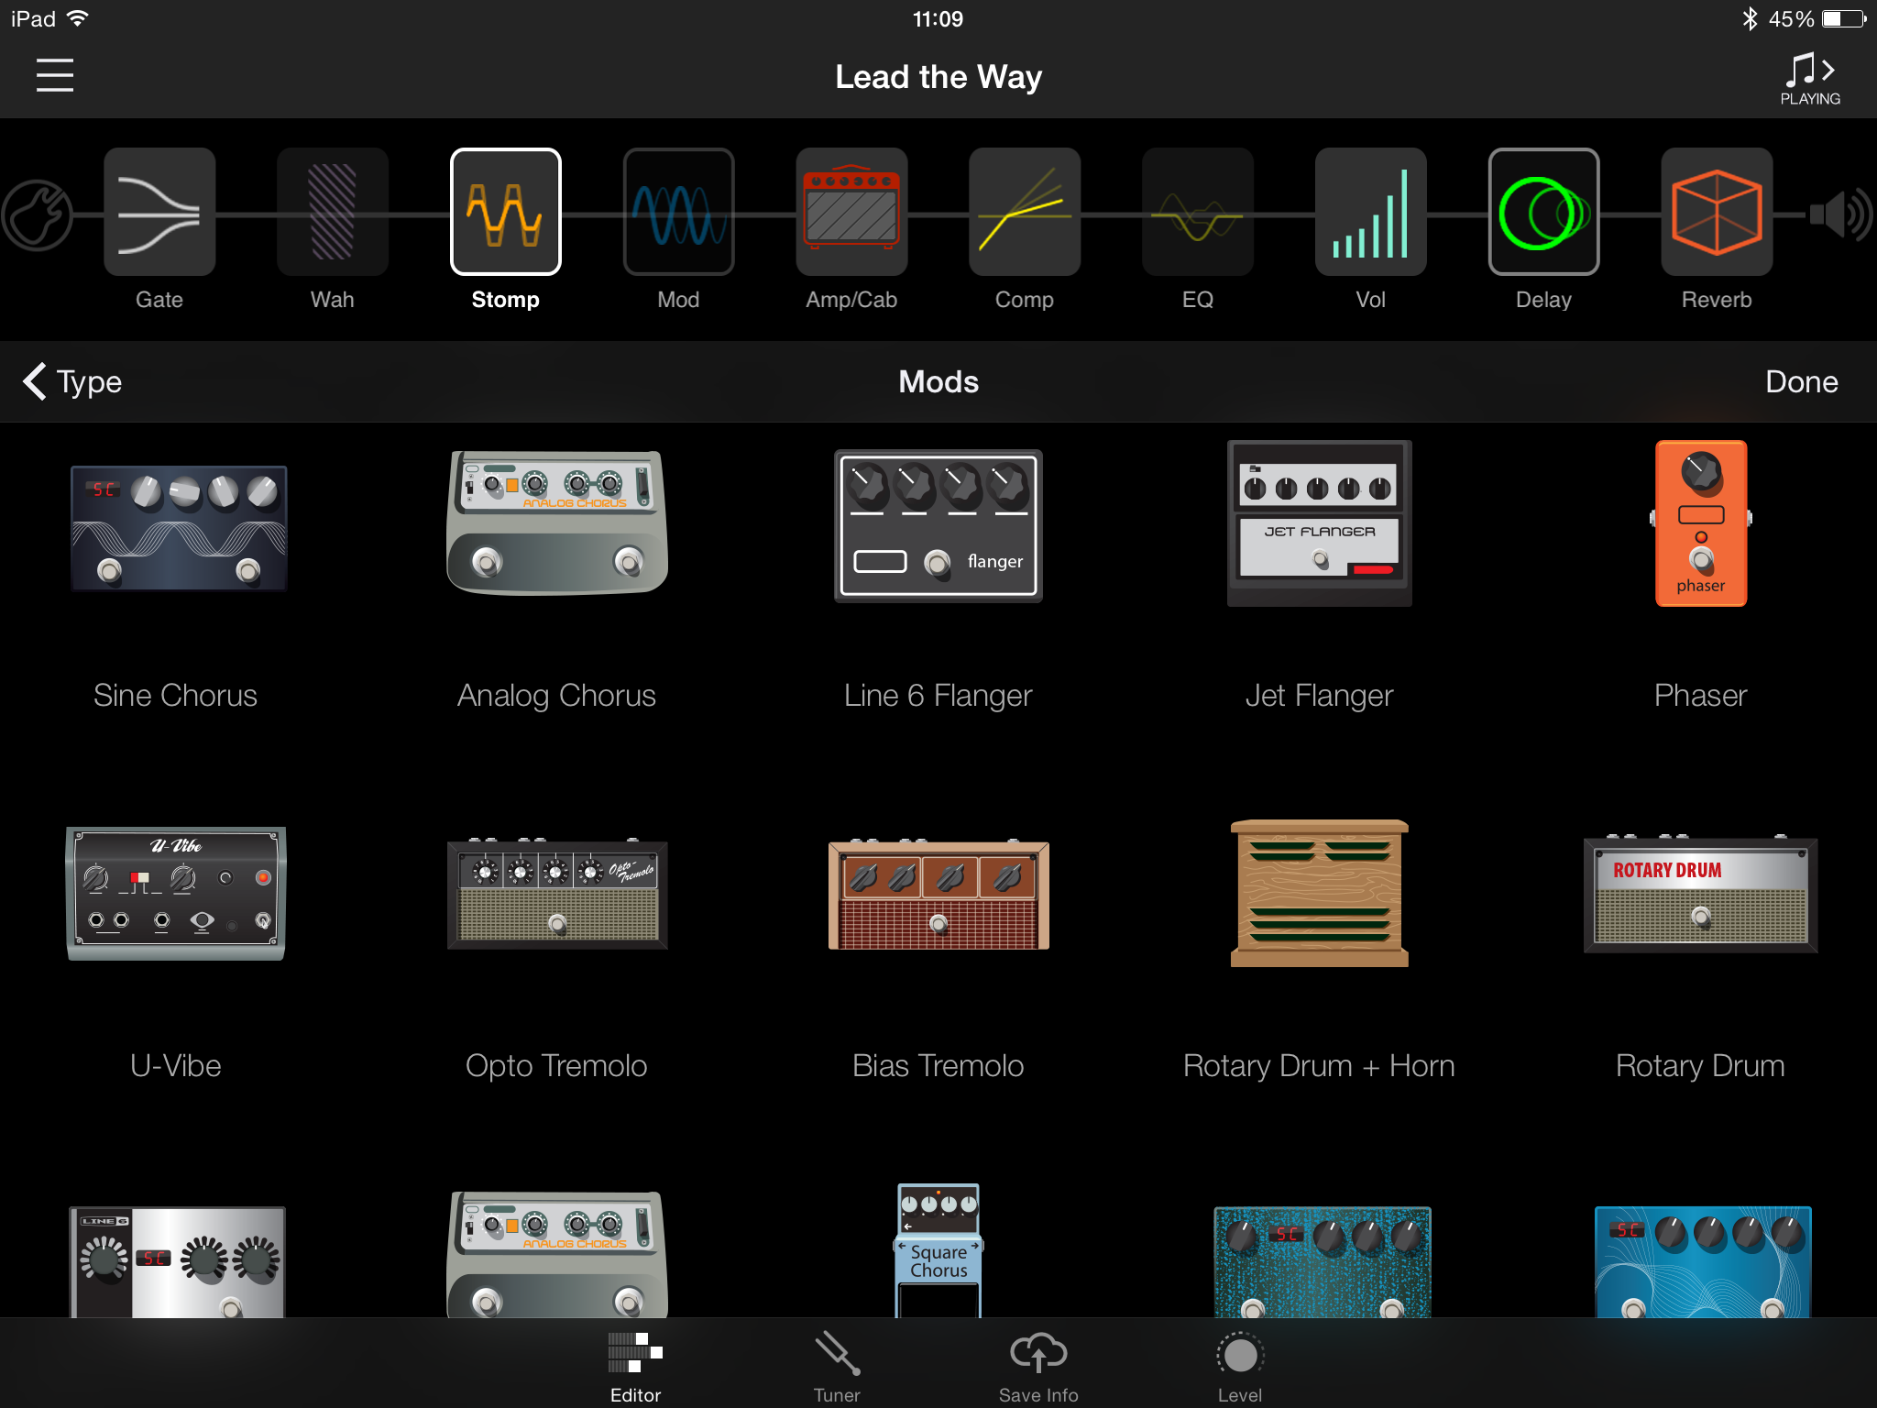Tap the Rotary Drum + Horn label
This screenshot has height=1408, width=1877.
point(1319,1066)
